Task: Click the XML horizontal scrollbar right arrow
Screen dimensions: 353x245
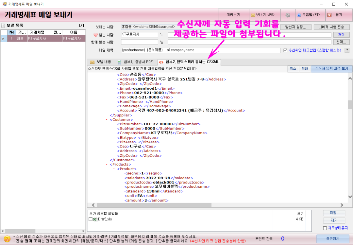Action: pyautogui.click(x=342, y=205)
